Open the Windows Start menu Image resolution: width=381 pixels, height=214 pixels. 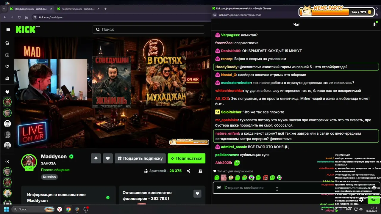point(6,209)
